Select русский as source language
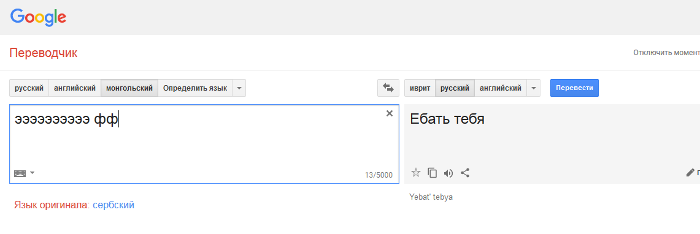Viewport: 700px width, 234px height. point(29,88)
